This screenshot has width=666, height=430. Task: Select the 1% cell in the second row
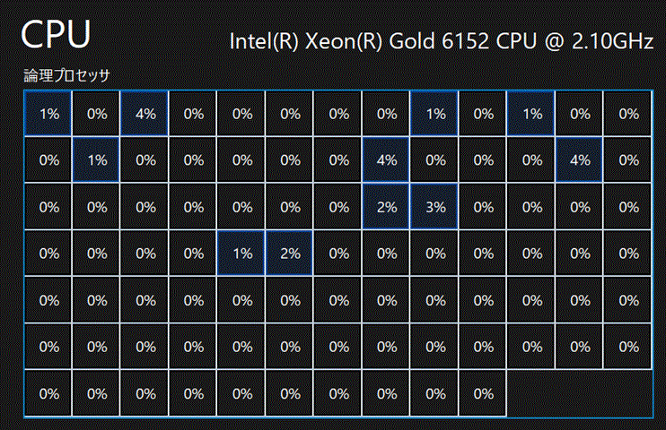97,160
